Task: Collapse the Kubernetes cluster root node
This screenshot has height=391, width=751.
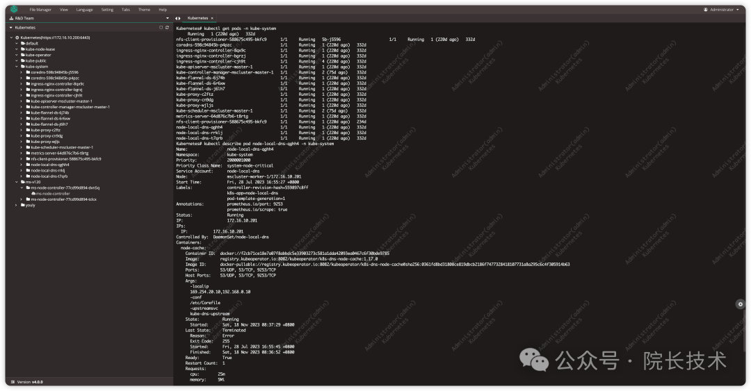Action: (x=12, y=38)
